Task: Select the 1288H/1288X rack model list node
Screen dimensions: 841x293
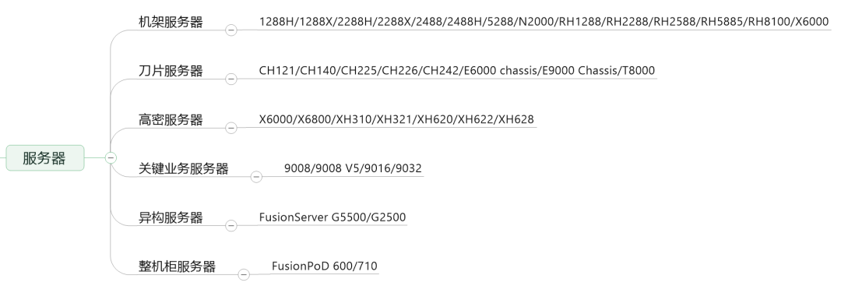Action: pyautogui.click(x=544, y=22)
